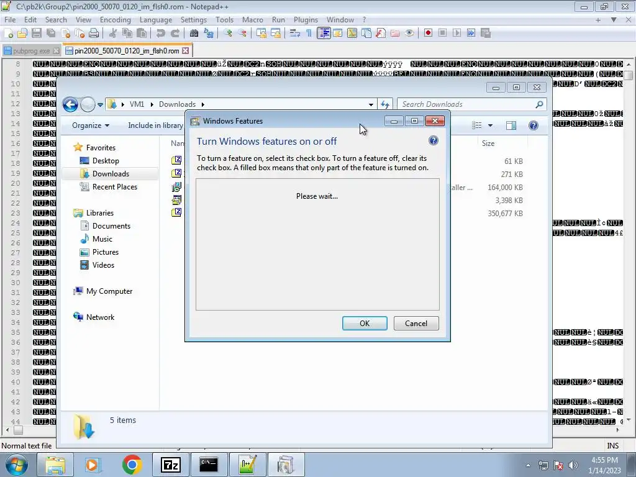Viewport: 636px width, 477px height.
Task: Toggle the Function List toolbar icon
Action: [381, 34]
